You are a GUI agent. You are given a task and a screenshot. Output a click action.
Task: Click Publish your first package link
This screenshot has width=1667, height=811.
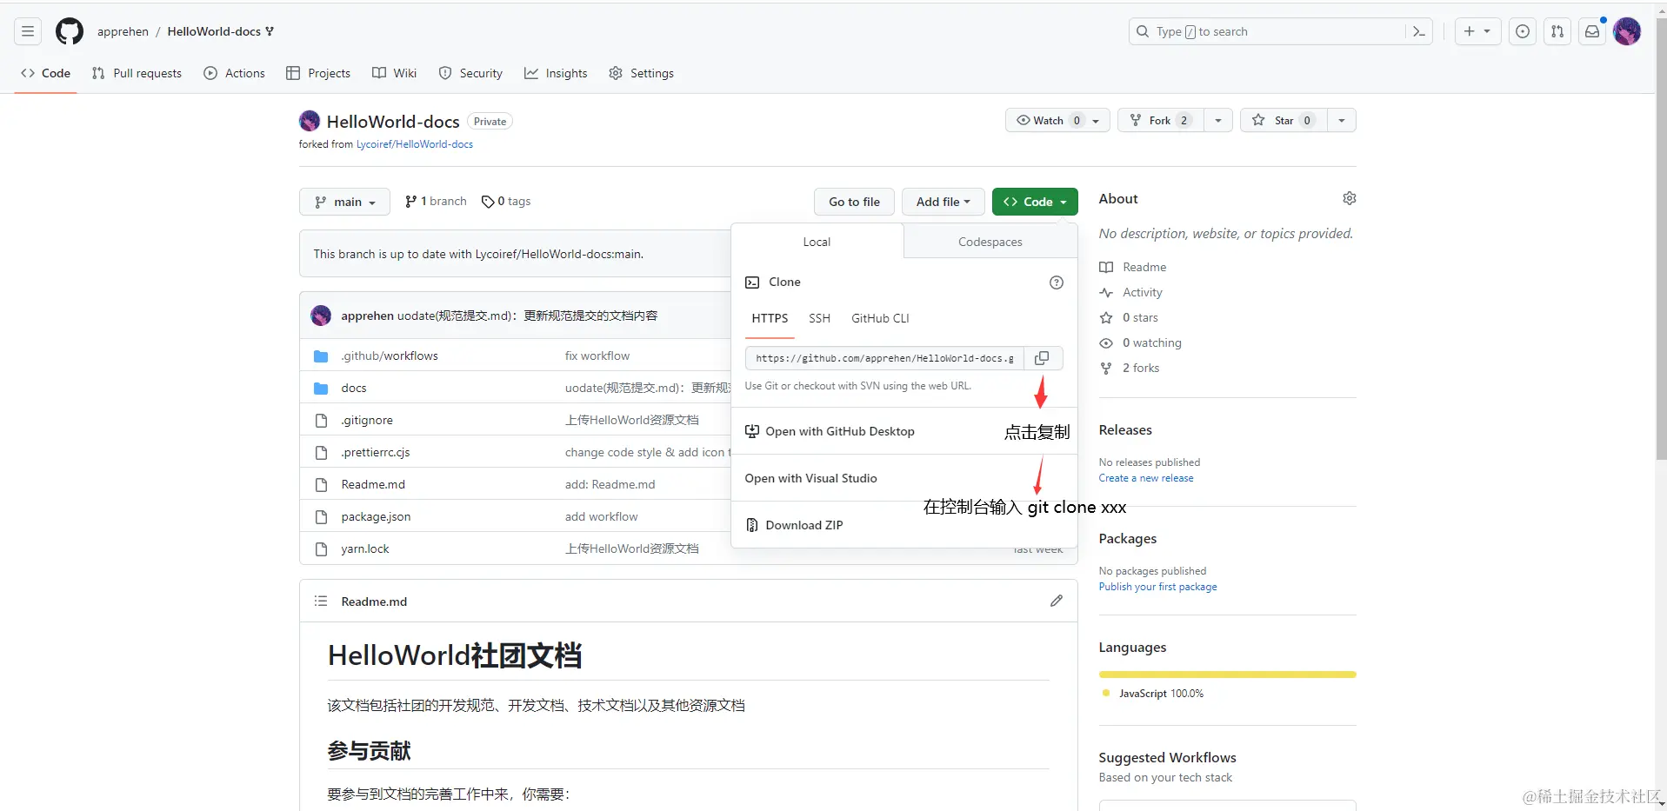(1158, 587)
